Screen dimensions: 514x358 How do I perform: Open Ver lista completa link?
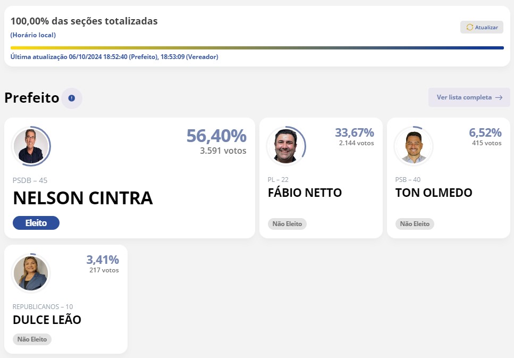(x=469, y=97)
